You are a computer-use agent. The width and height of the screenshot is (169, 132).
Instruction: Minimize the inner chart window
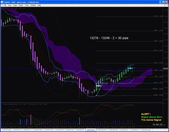[162, 5]
